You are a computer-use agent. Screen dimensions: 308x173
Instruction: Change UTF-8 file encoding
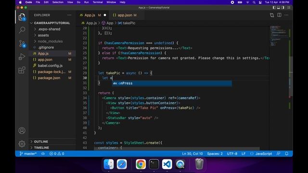tap(232, 154)
